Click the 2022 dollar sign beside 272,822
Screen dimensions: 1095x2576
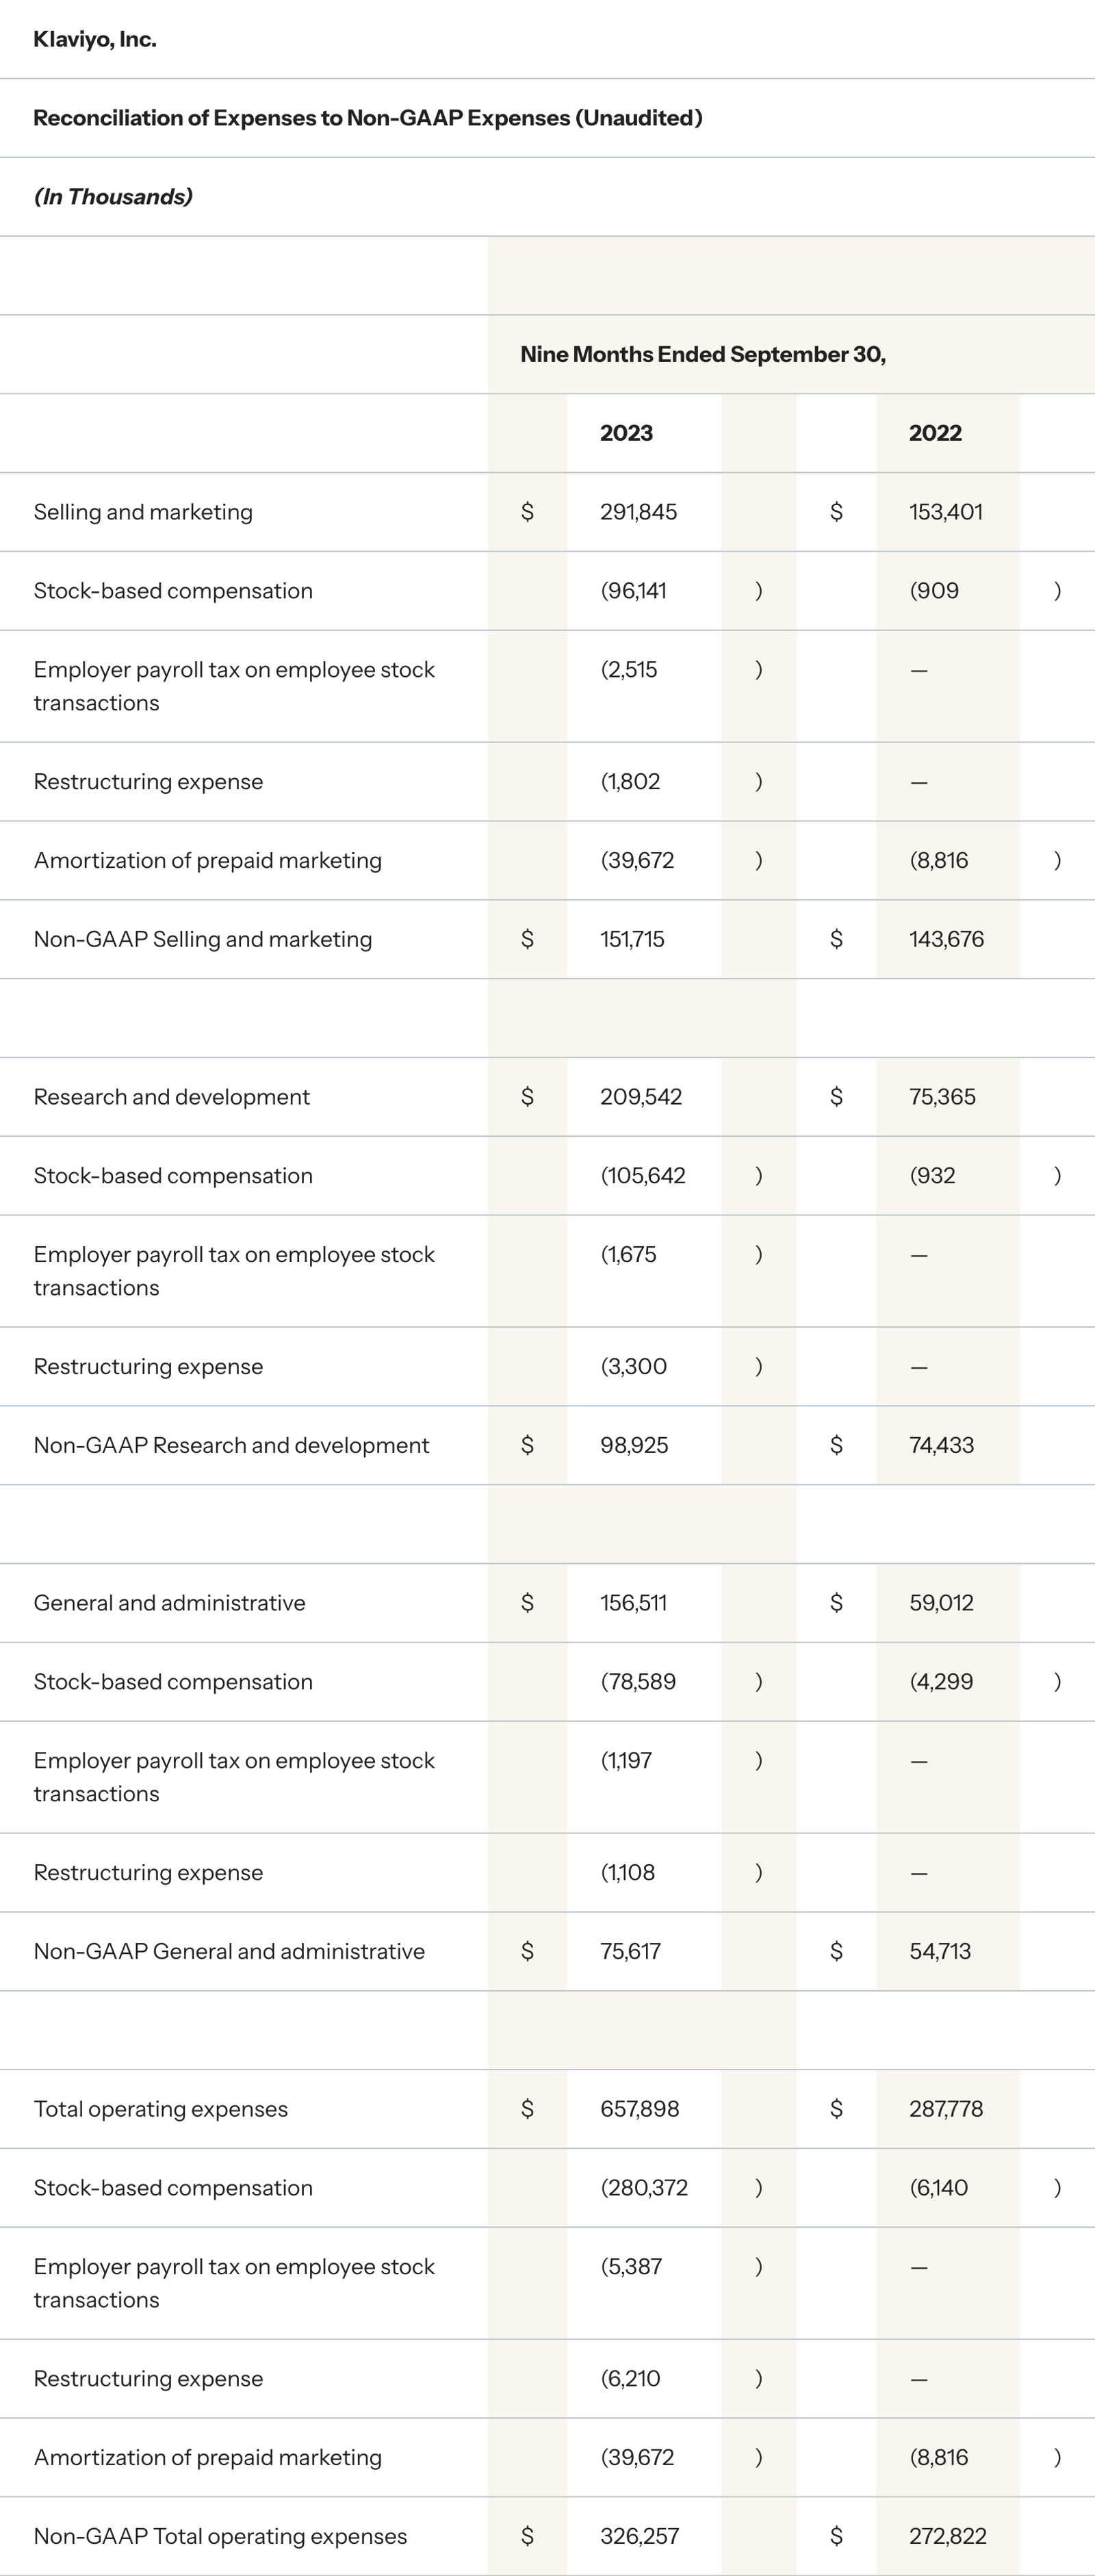[836, 2536]
